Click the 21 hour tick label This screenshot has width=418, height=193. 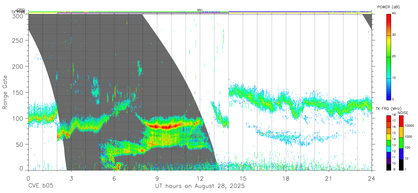tap(329, 178)
